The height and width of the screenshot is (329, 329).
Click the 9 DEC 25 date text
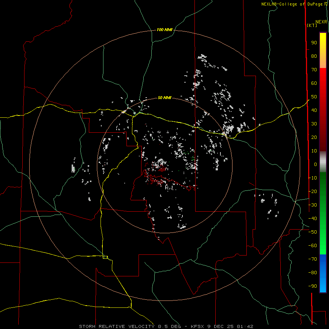220,326
